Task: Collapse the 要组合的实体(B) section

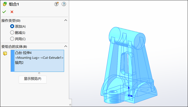Action: (x=65, y=46)
